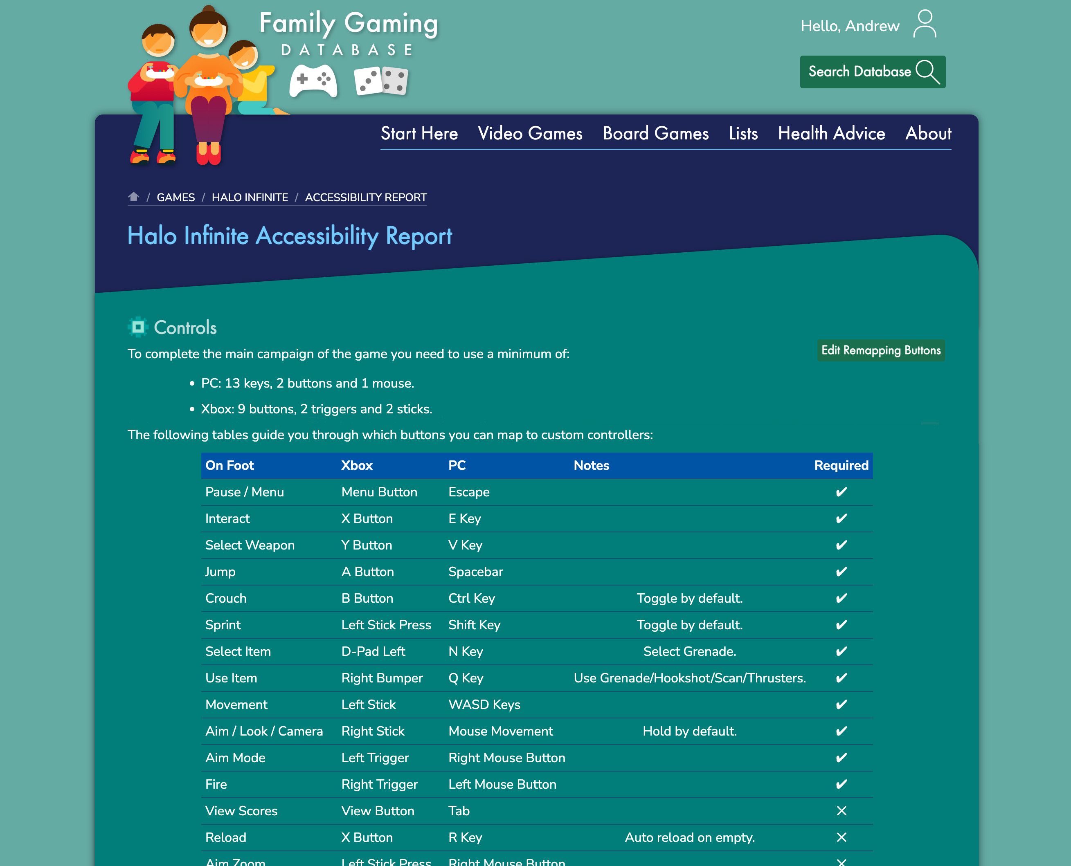The width and height of the screenshot is (1071, 866).
Task: Toggle the required checkmark for Crouch row
Action: (x=840, y=599)
